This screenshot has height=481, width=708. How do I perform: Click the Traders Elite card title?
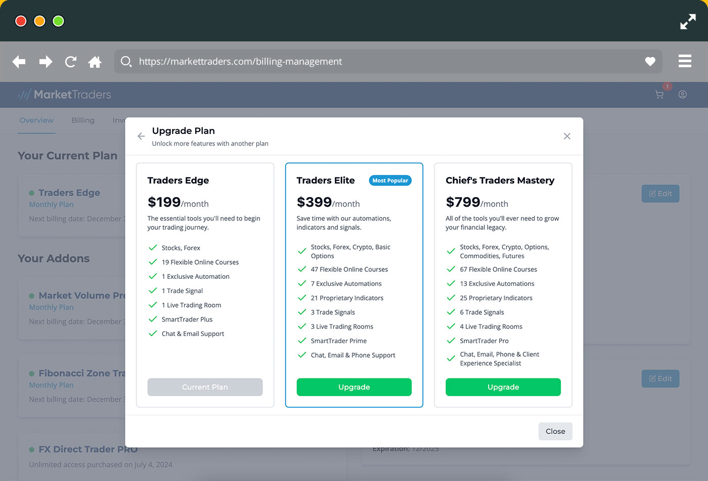pos(326,180)
